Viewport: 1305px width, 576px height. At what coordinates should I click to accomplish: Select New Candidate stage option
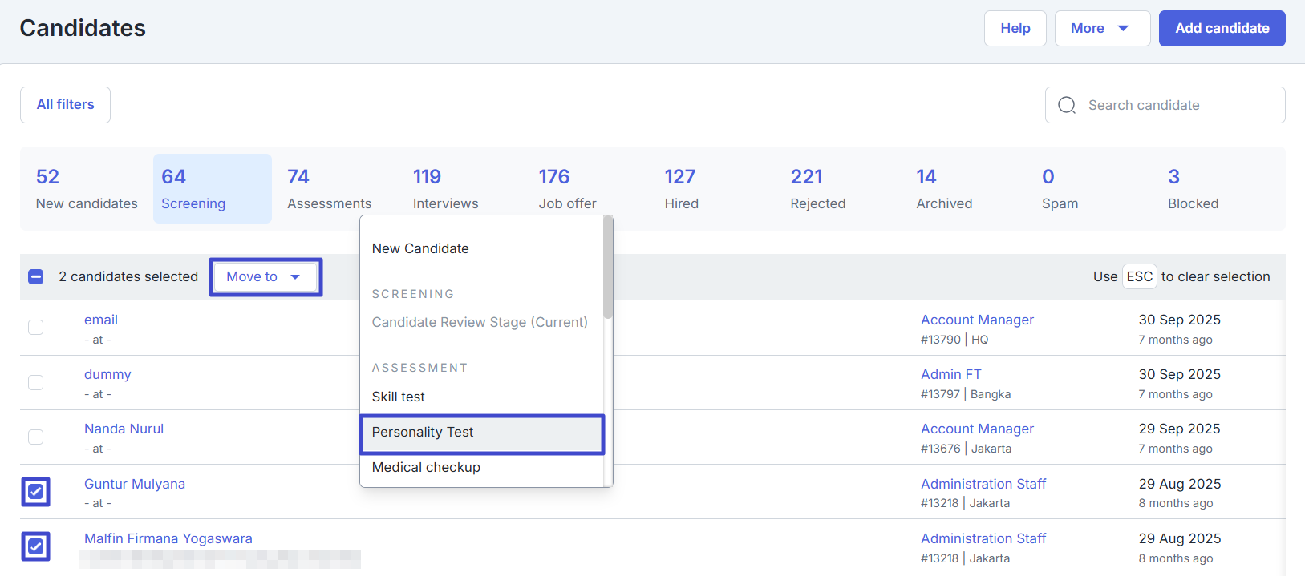pos(420,248)
